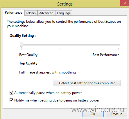
Task: Go to the Language tab
Action: (x=64, y=13)
